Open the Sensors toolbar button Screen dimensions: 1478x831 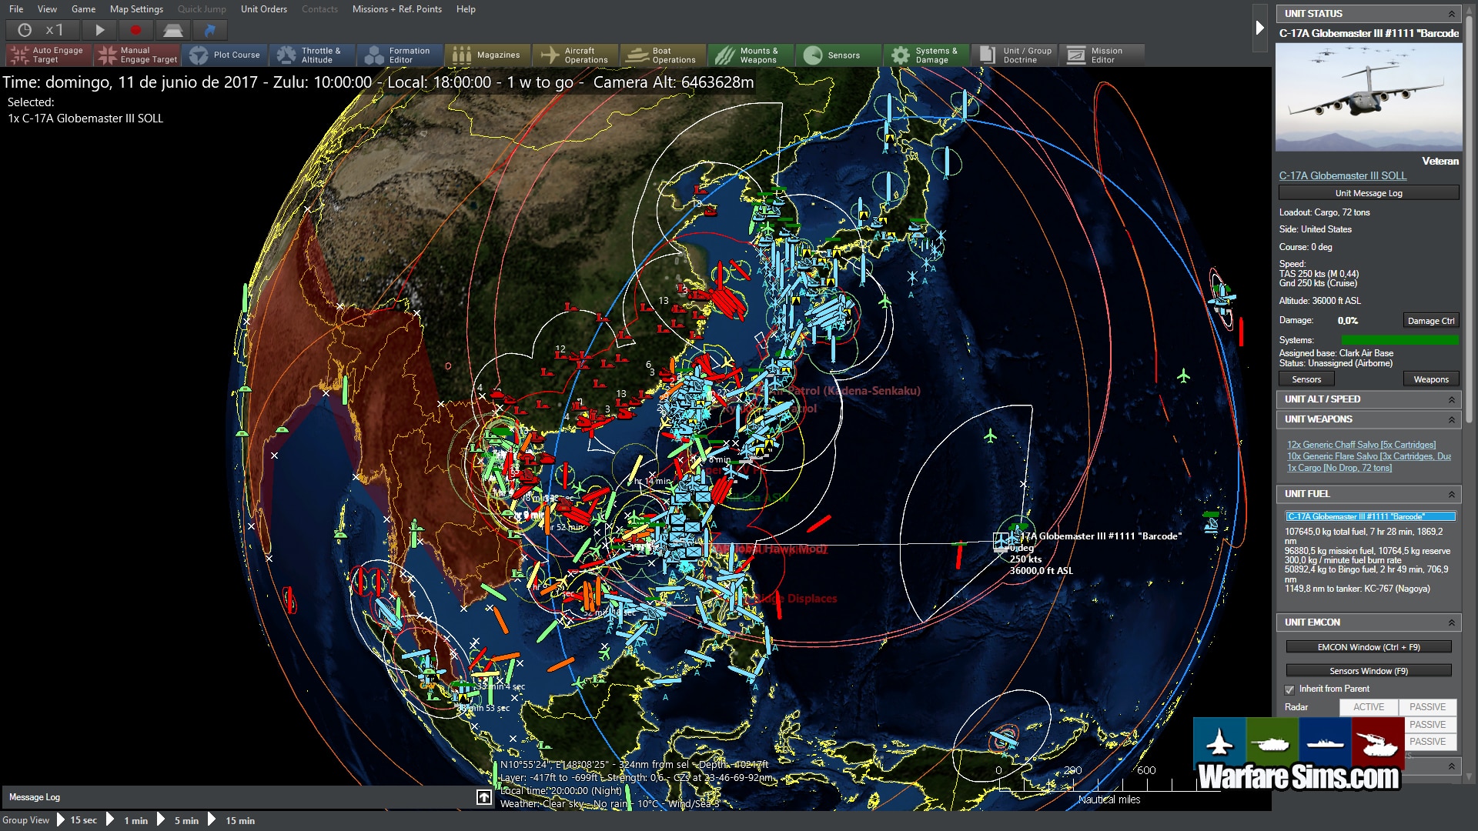click(x=839, y=55)
